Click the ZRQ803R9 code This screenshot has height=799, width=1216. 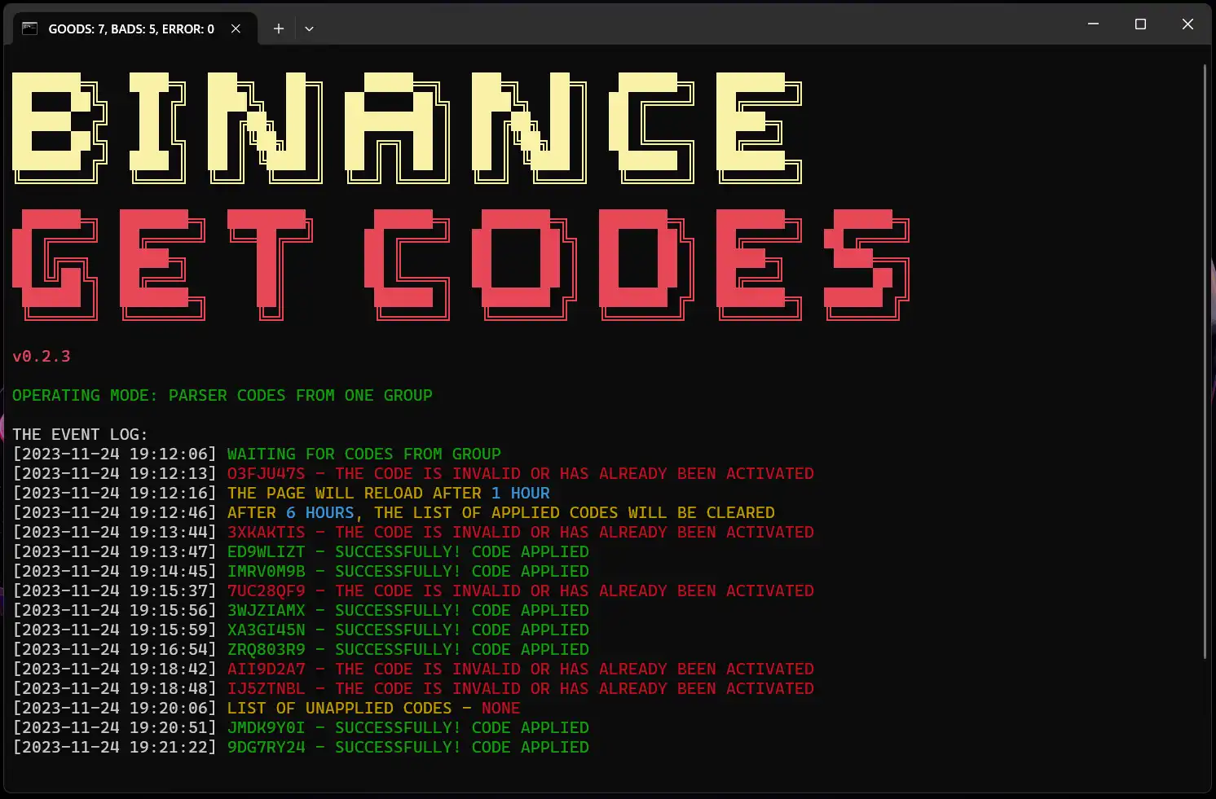coord(267,649)
